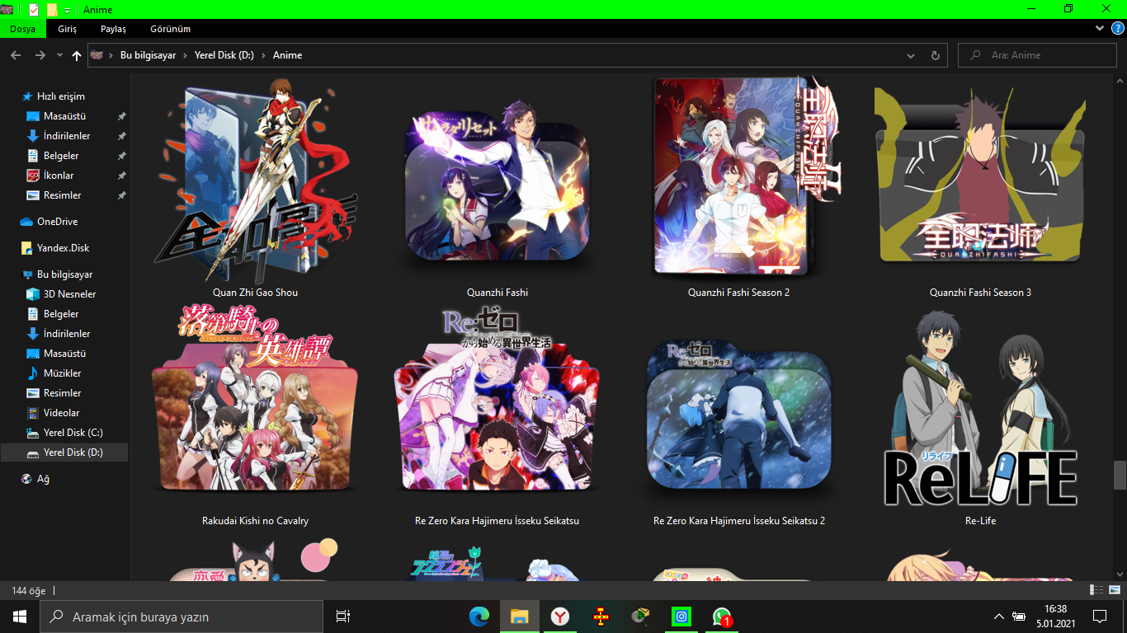The image size is (1127, 633).
Task: Expand the chevron after Yerel Disk (D:) breadcrumb
Action: [x=264, y=55]
